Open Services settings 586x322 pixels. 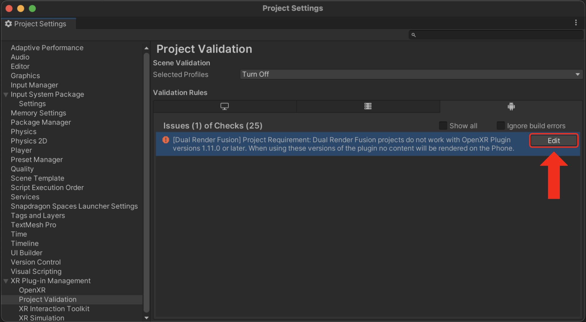pyautogui.click(x=25, y=197)
